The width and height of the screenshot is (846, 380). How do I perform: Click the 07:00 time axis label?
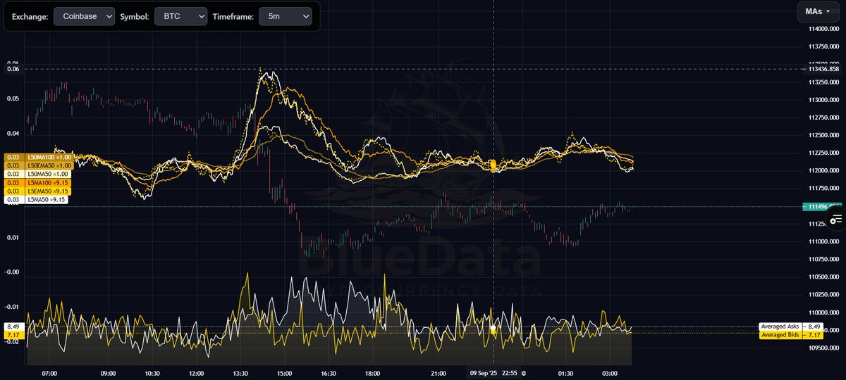[49, 373]
